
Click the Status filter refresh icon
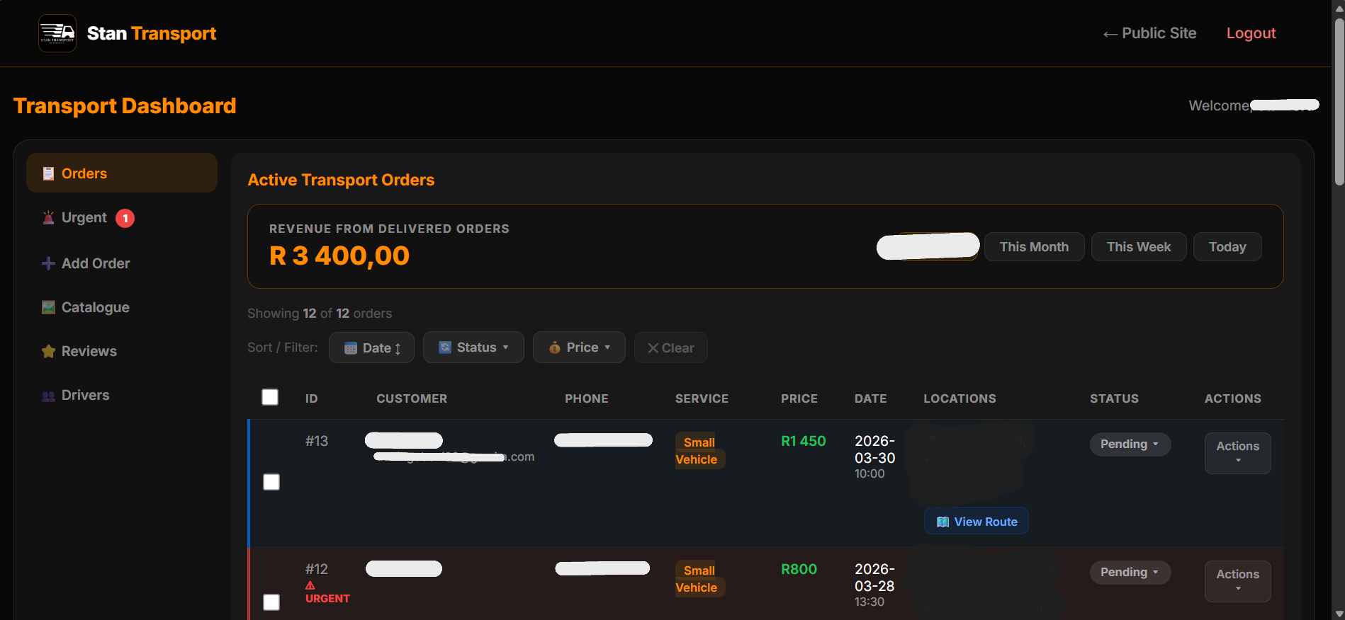tap(445, 348)
